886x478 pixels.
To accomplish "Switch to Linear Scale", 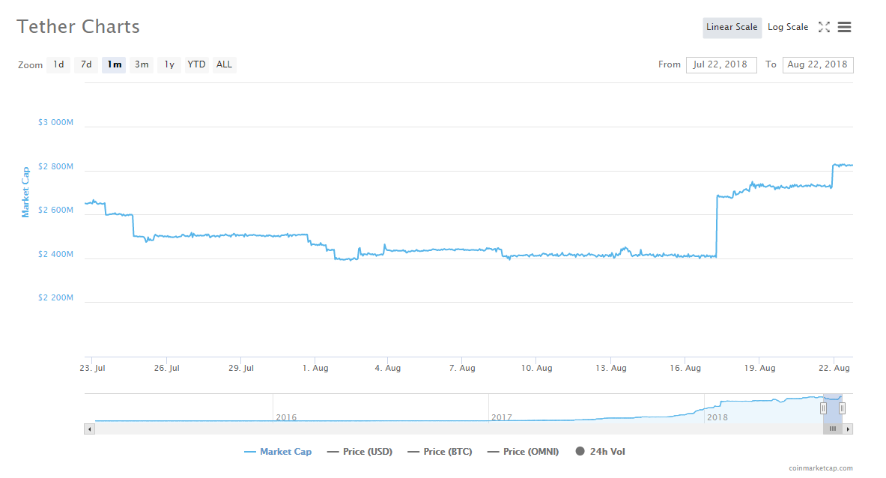I will (732, 27).
